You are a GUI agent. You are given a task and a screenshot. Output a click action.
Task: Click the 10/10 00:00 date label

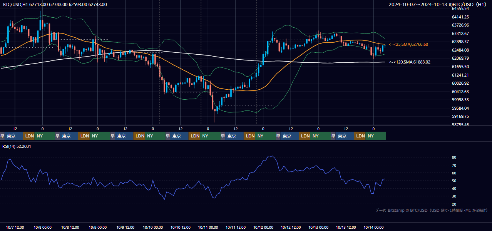(x=153, y=227)
